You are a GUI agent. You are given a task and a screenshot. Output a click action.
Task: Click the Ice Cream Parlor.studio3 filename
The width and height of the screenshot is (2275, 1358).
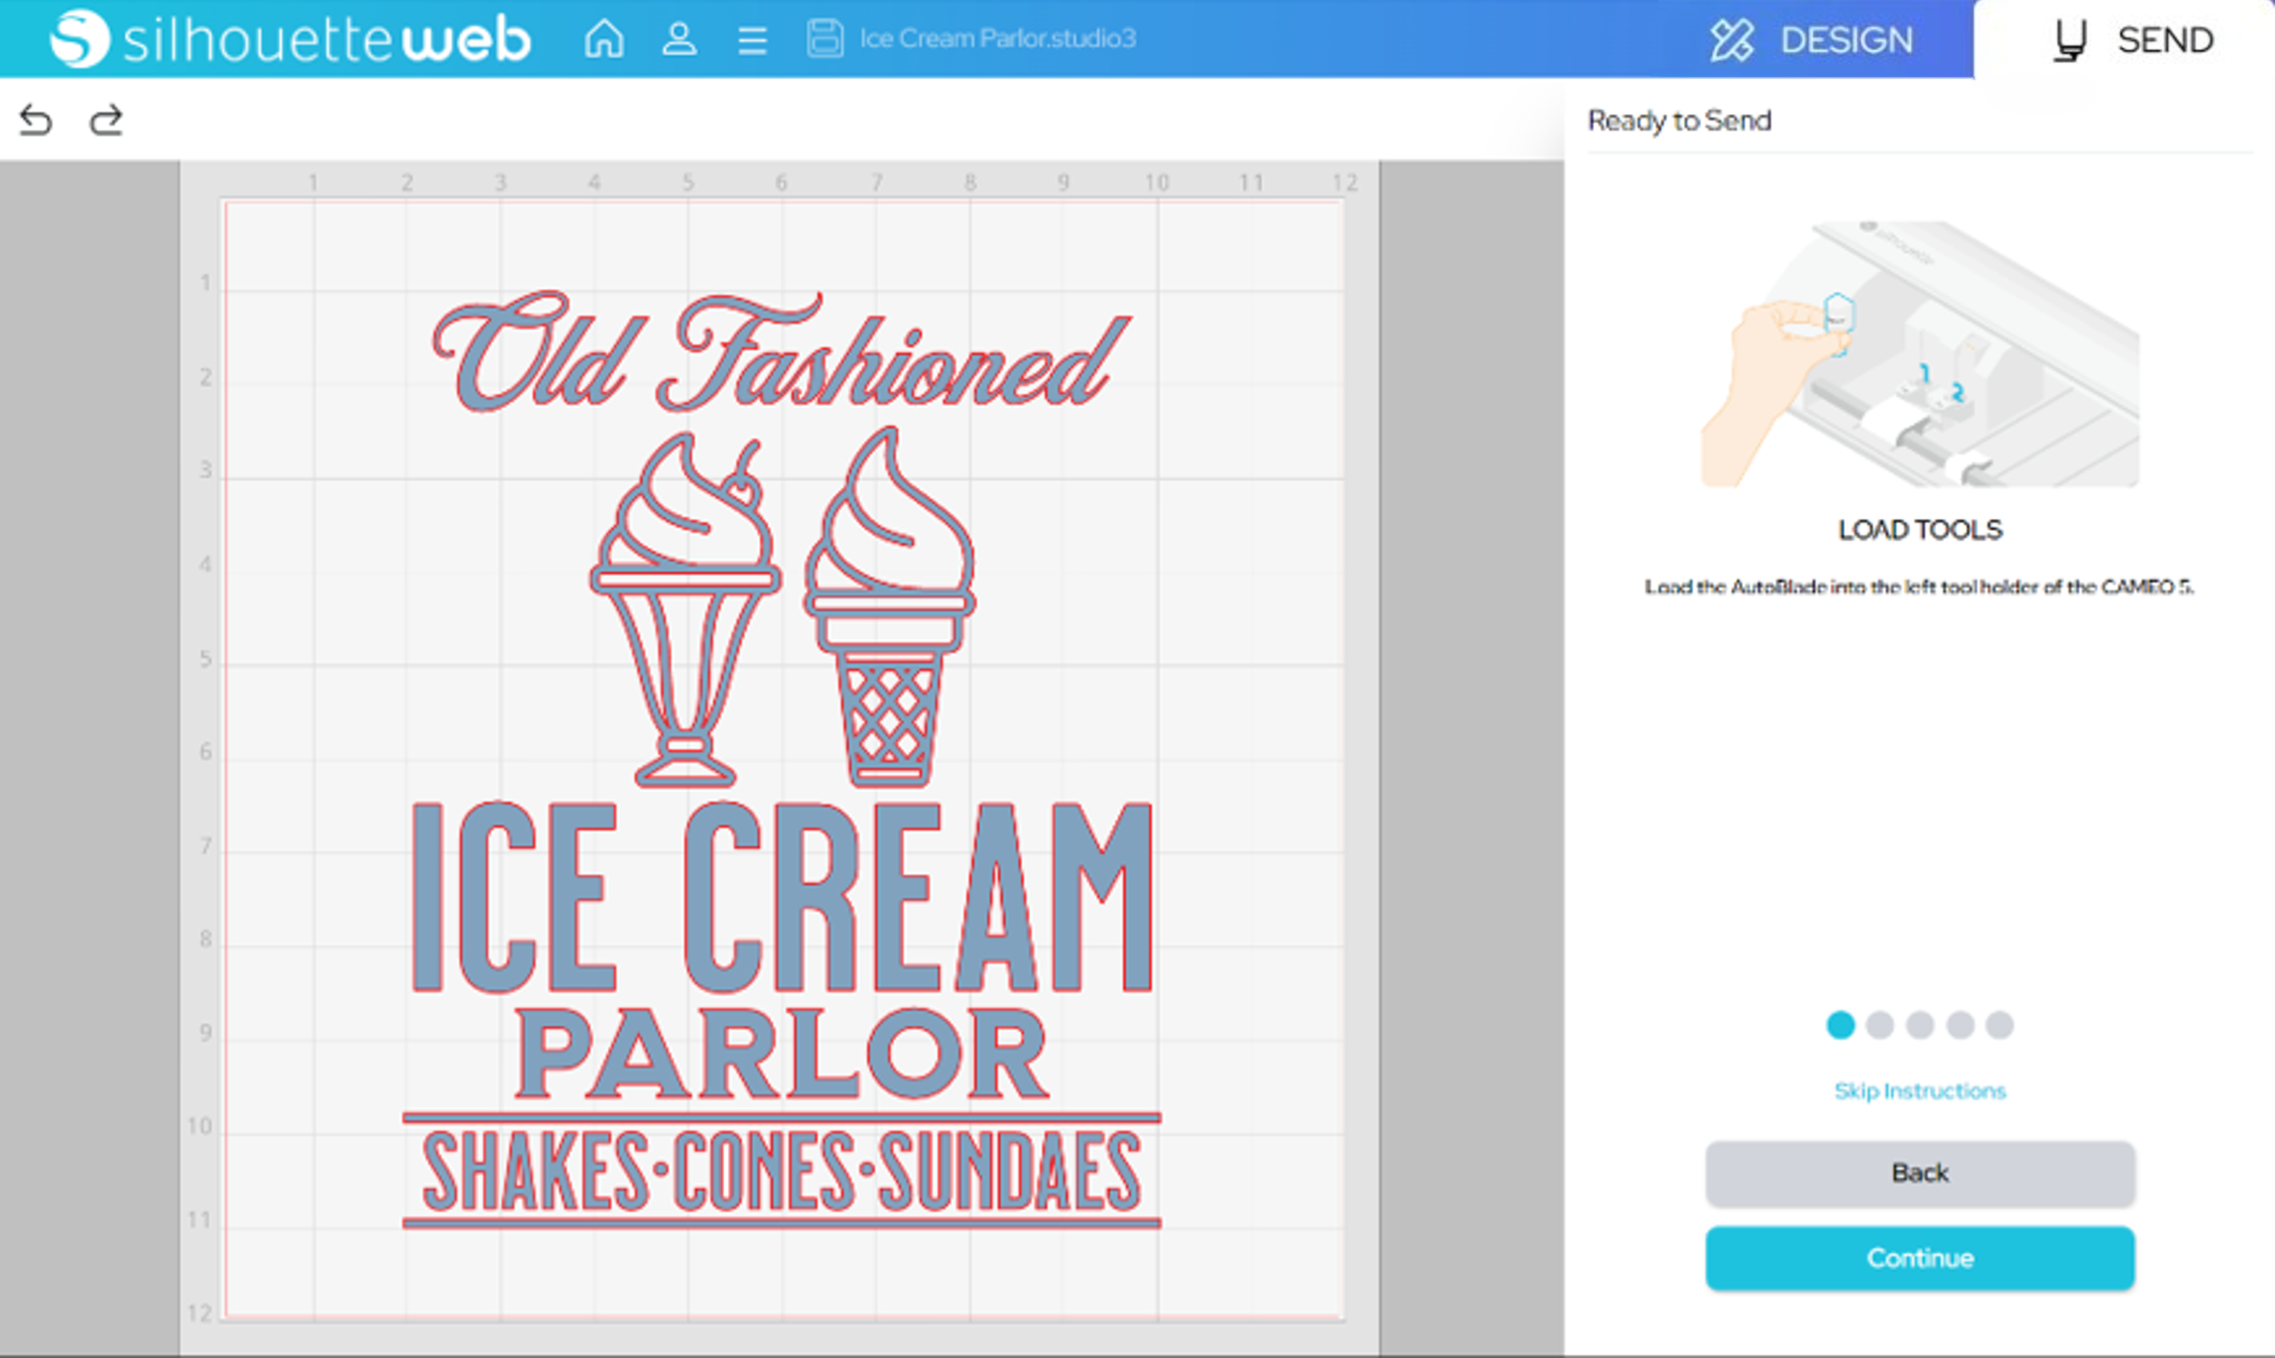point(997,39)
